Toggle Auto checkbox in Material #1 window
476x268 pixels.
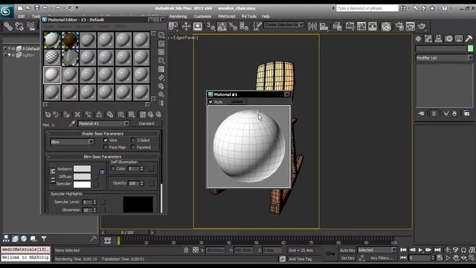(210, 102)
